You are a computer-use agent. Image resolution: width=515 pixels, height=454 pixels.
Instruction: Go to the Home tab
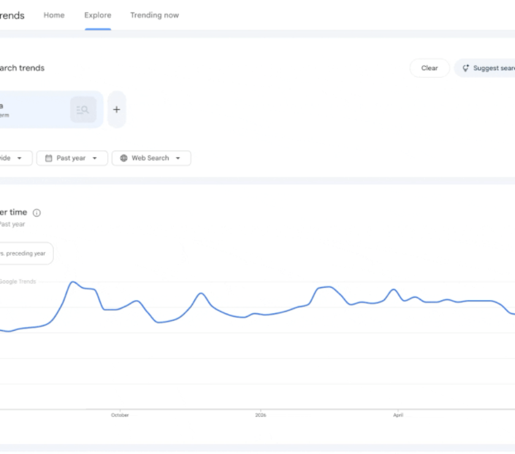54,15
